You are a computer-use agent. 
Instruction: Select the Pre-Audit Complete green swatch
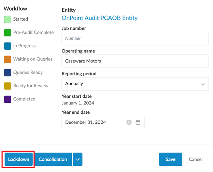(8, 33)
